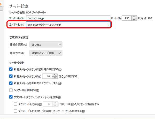Disable 新着メッセージを自動的にダウンロードする
This screenshot has width=155, height=119.
[11, 83]
